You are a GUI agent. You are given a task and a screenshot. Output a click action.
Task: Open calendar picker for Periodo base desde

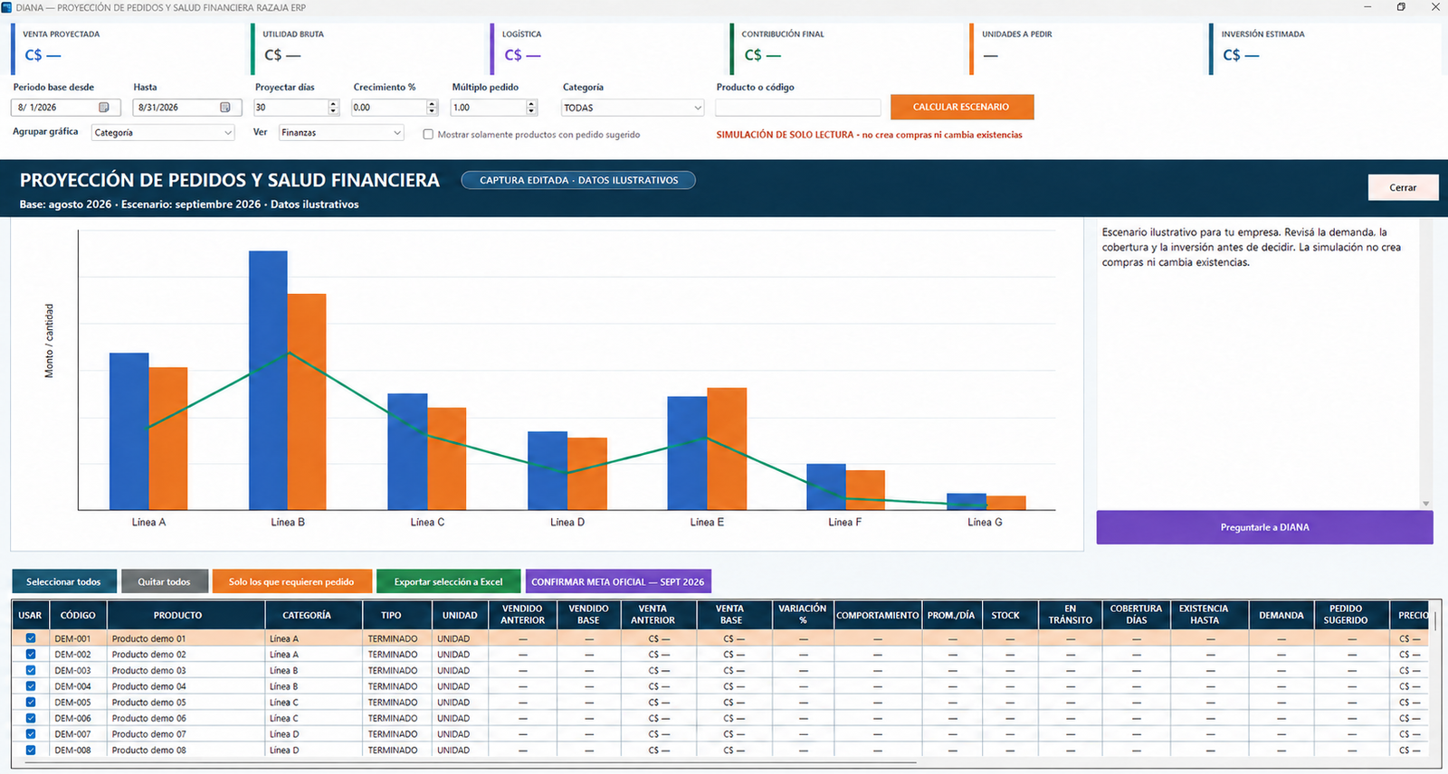(x=104, y=108)
